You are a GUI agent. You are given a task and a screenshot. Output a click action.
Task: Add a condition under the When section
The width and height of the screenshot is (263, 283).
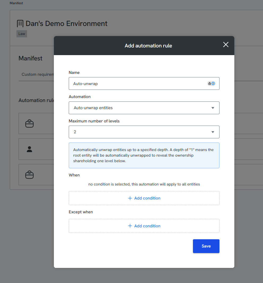tap(144, 198)
